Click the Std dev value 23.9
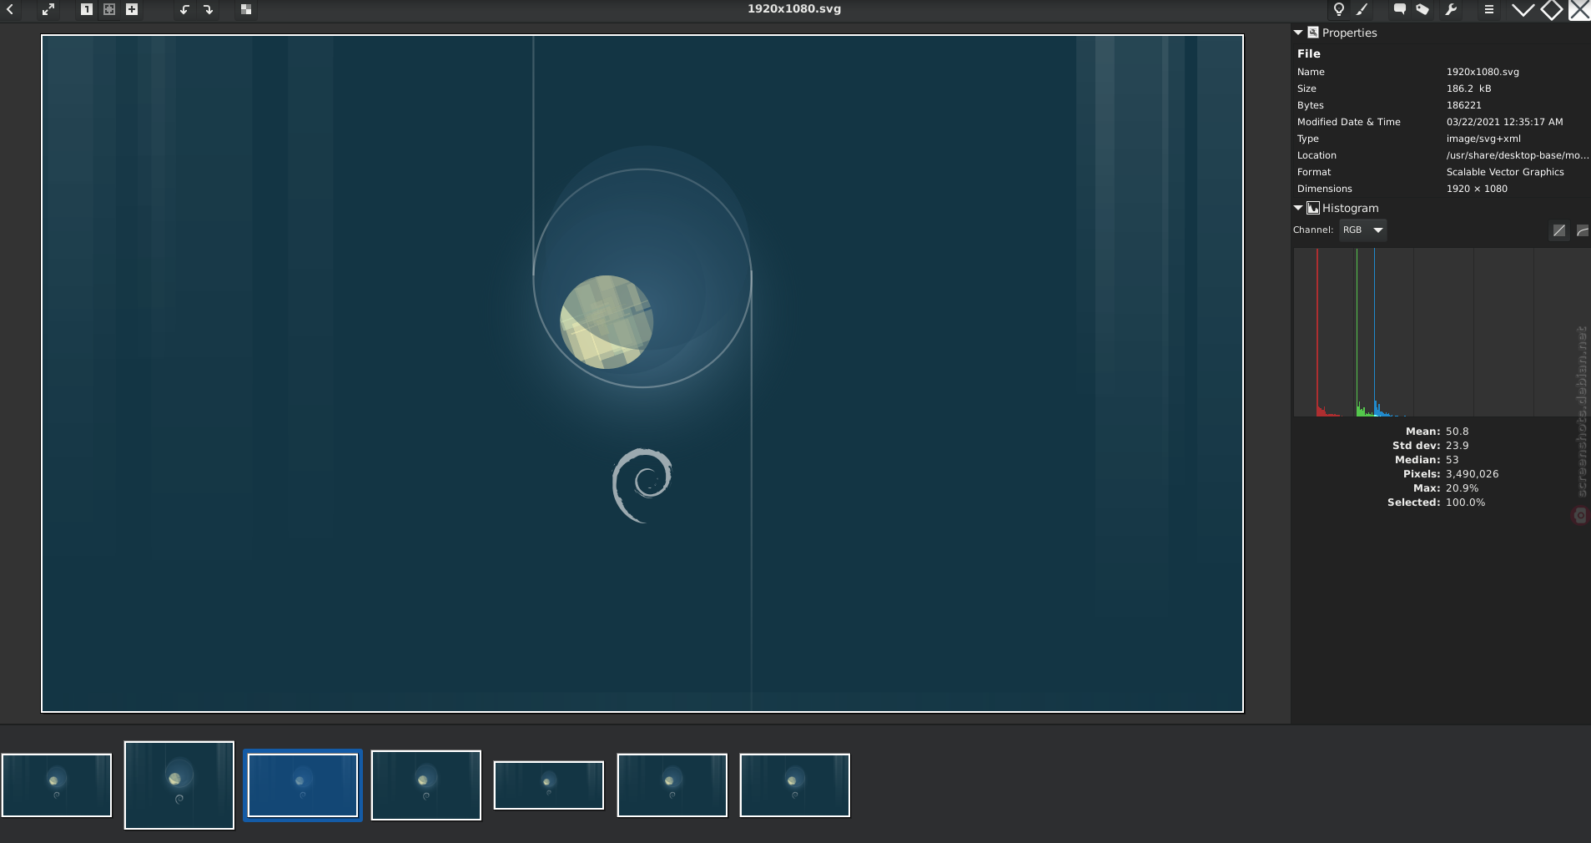The height and width of the screenshot is (843, 1591). tap(1458, 446)
